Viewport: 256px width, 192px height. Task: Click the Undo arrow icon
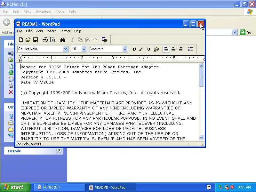tap(94, 40)
